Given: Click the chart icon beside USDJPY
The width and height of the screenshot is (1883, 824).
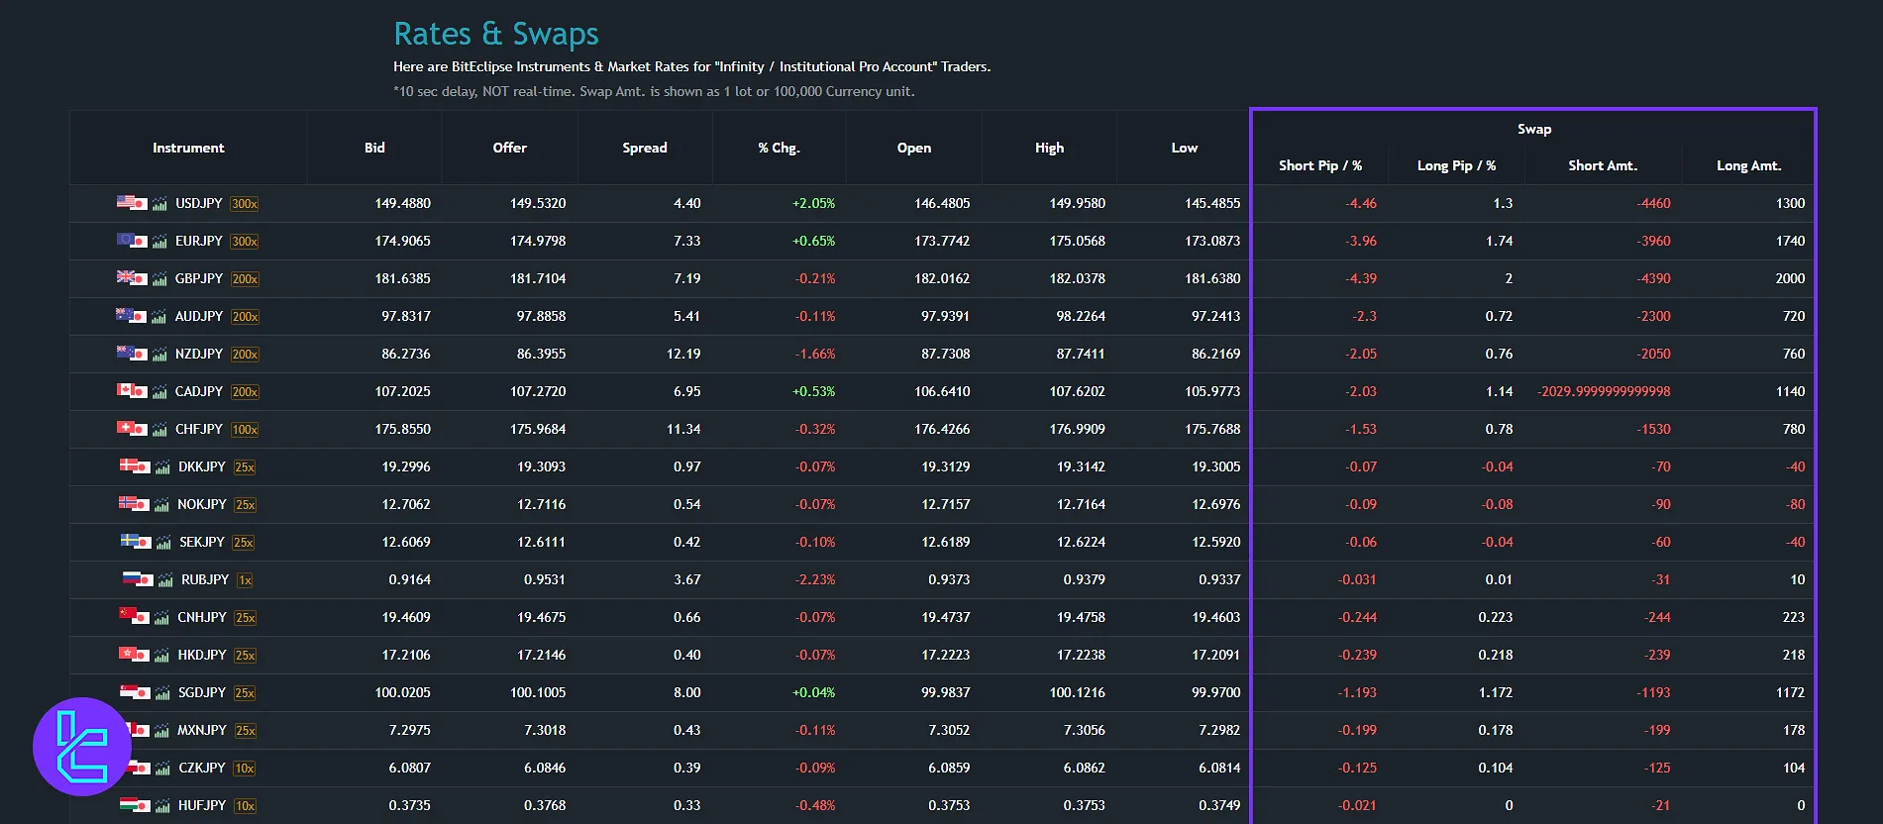Looking at the screenshot, I should pos(159,204).
